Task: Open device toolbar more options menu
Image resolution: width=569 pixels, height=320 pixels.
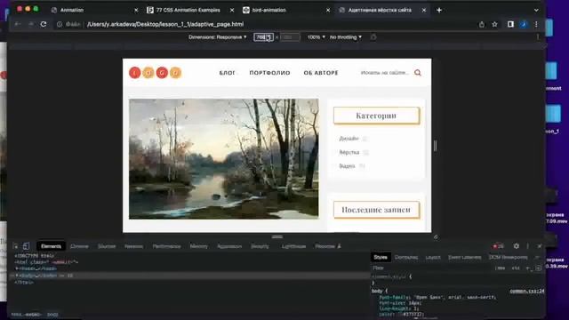Action: click(538, 37)
